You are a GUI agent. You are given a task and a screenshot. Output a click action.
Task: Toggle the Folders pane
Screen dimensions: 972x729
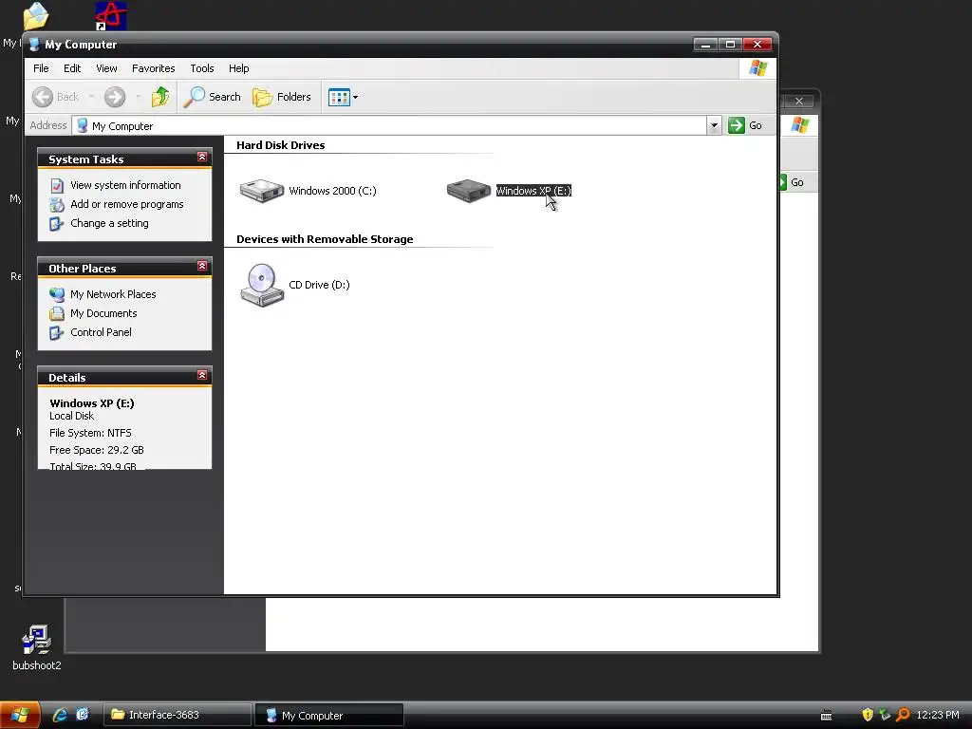coord(281,97)
